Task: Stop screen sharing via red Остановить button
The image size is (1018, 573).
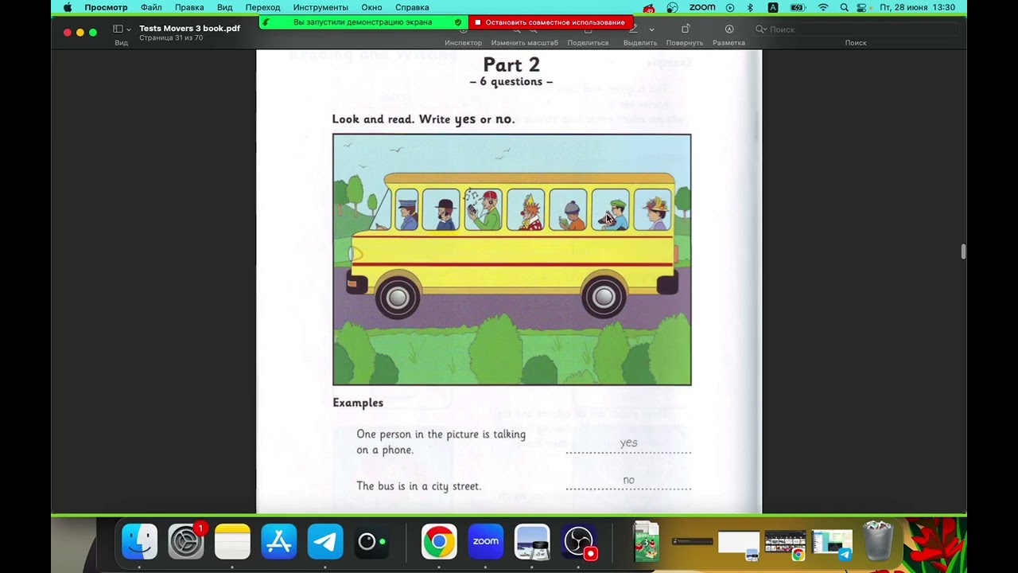Action: [550, 22]
